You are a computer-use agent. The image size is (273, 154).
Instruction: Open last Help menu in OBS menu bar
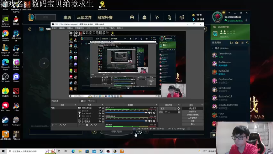point(120,28)
